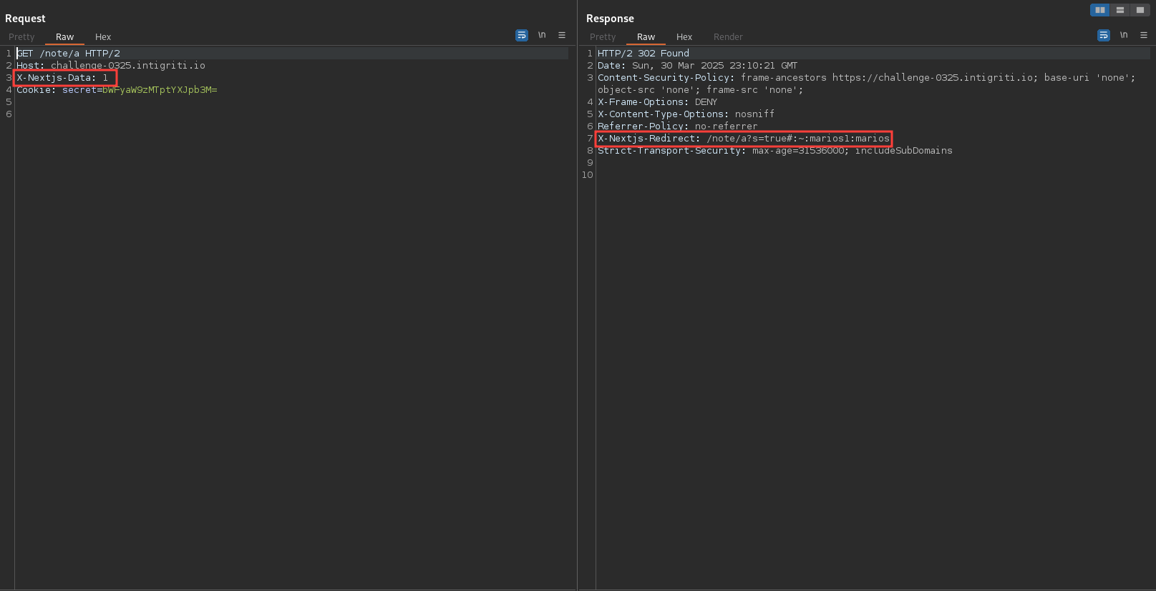Open the Pretty tab in Request
The height and width of the screenshot is (591, 1156).
(21, 37)
